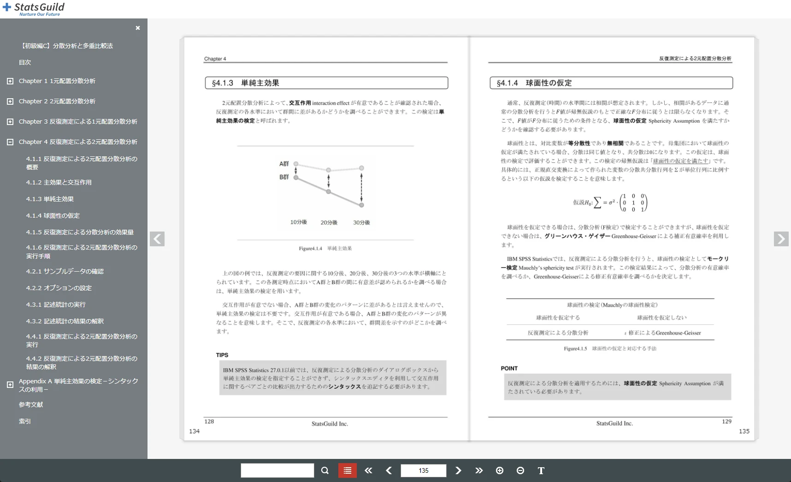Viewport: 791px width, 482px height.
Task: Select section 4.1.4 球面性の仮定 in sidebar
Action: 53,215
